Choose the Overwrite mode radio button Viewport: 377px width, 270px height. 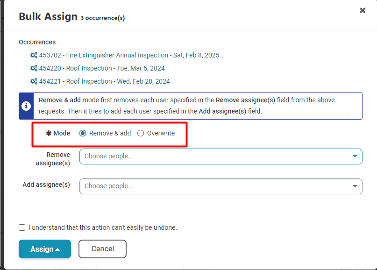[141, 133]
